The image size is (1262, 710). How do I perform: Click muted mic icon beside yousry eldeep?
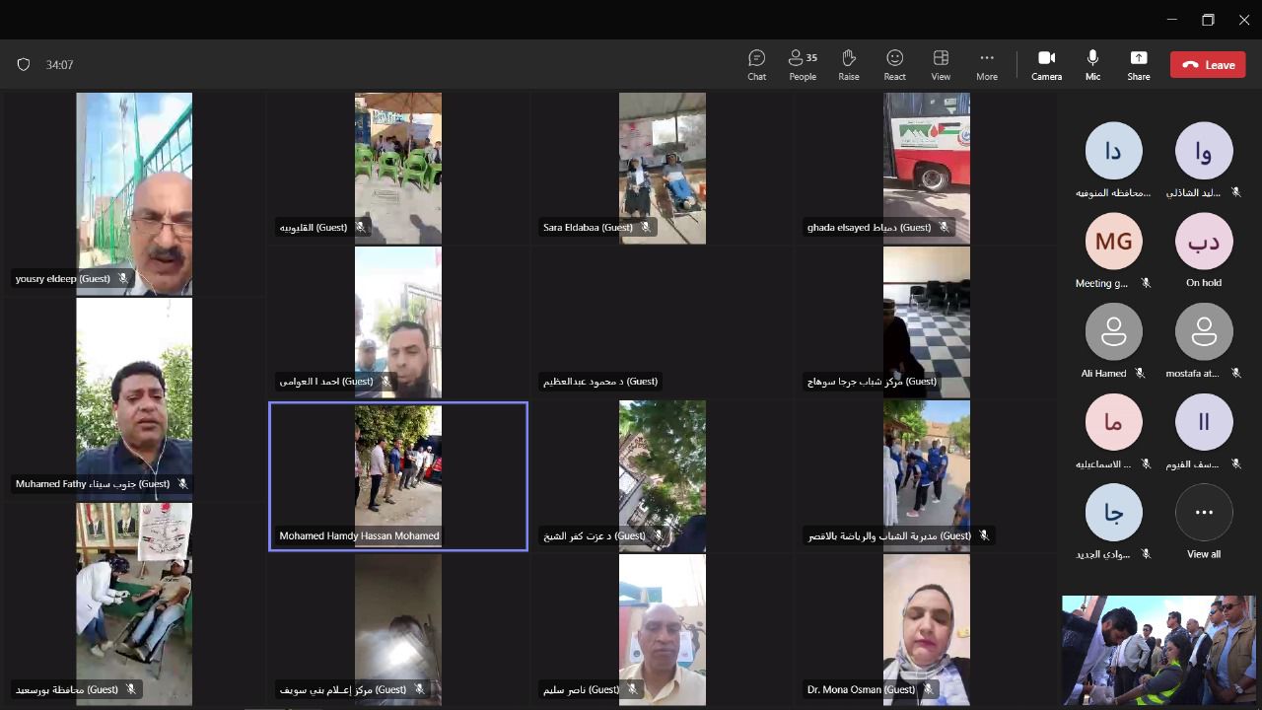click(123, 279)
